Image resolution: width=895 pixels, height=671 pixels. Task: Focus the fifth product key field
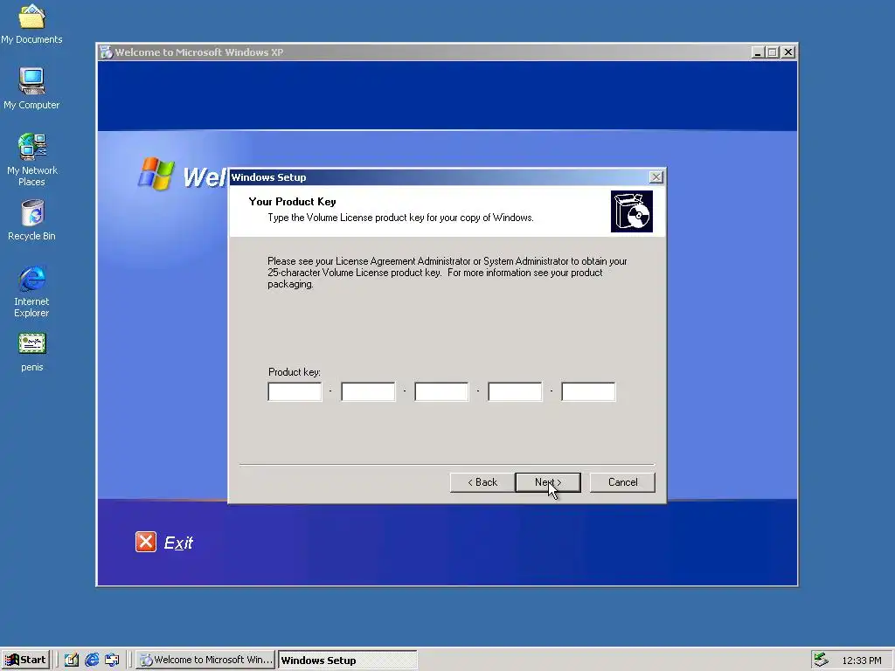(588, 392)
